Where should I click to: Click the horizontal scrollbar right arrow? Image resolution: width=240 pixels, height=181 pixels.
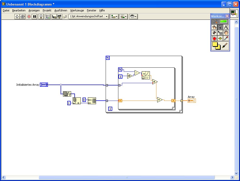pos(232,177)
